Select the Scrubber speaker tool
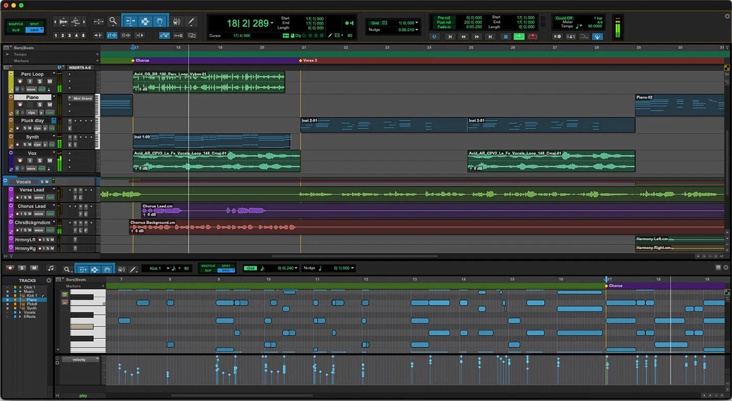732x401 pixels. pyautogui.click(x=177, y=22)
